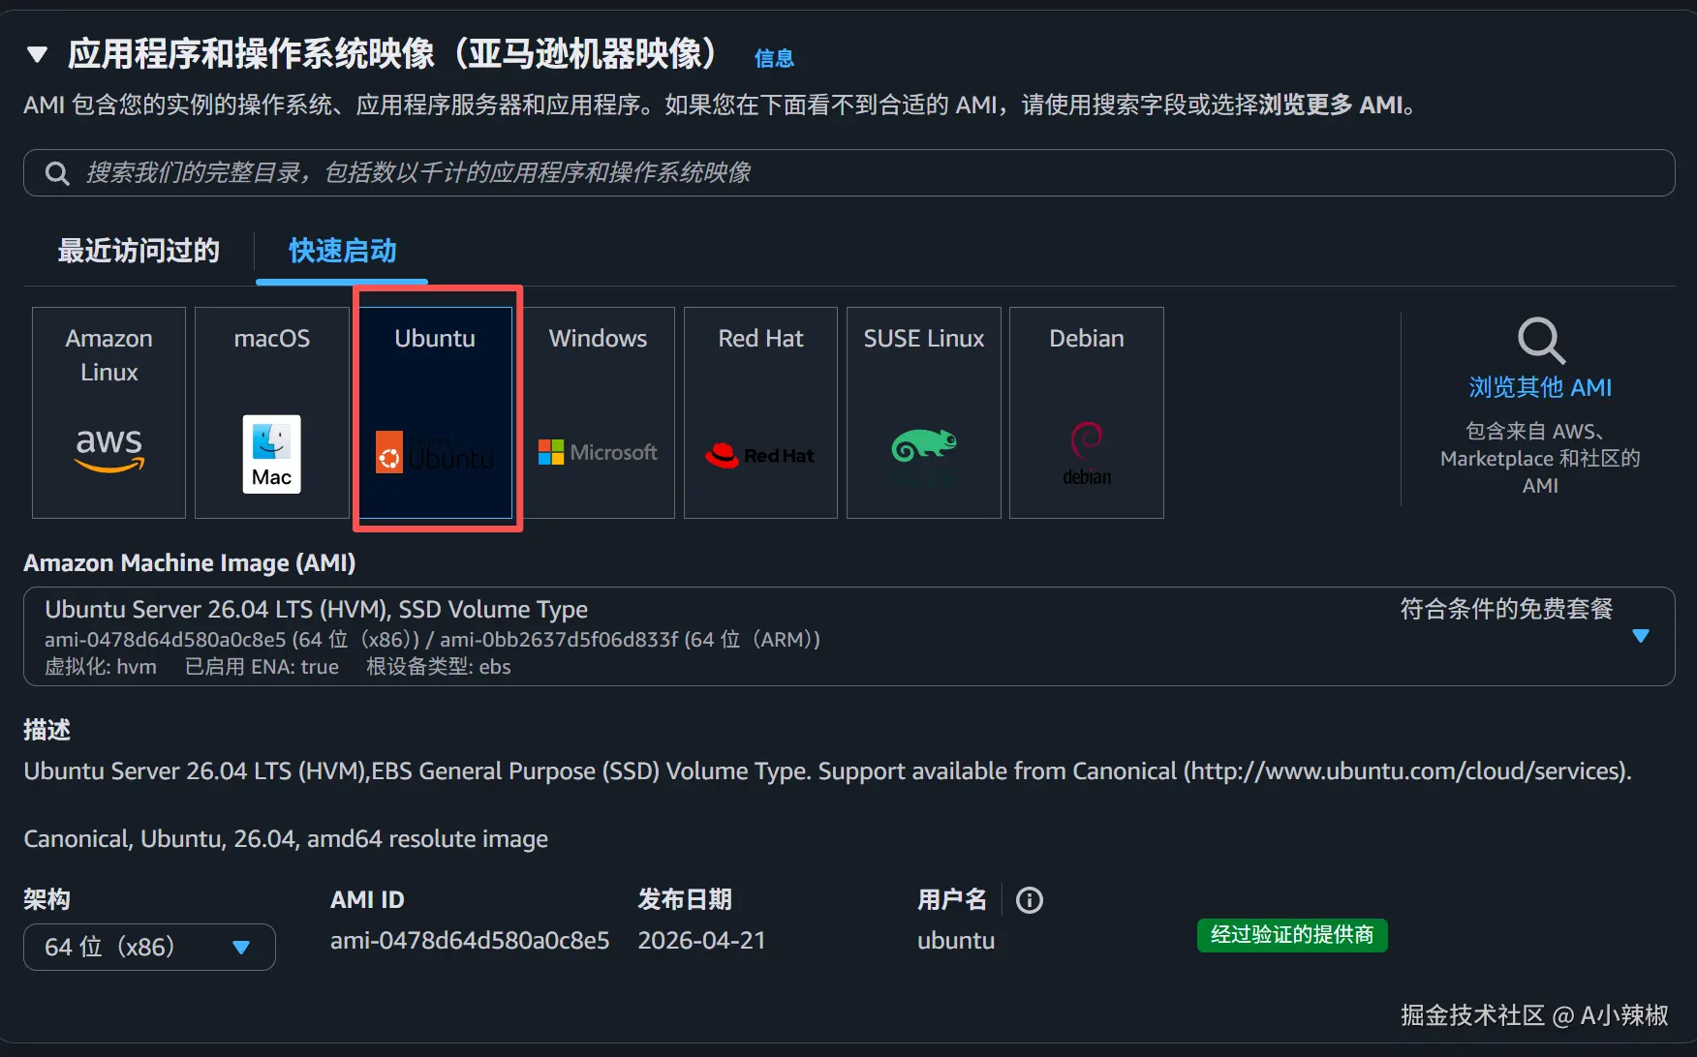Click the search magnifier icon in search box
Viewport: 1697px width, 1057px height.
[x=57, y=173]
